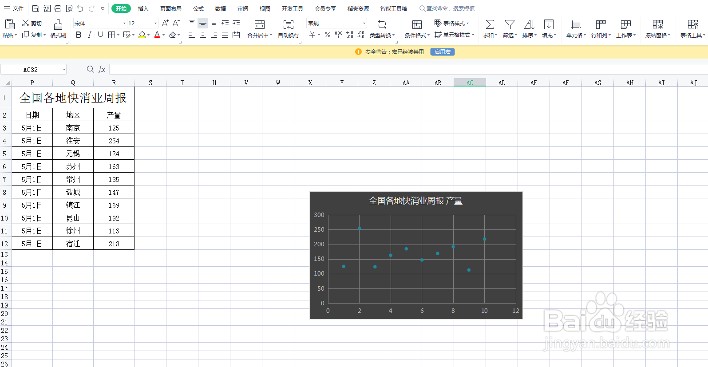Screen dimensions: 708x367
Task: Apply percent style format
Action: click(328, 35)
